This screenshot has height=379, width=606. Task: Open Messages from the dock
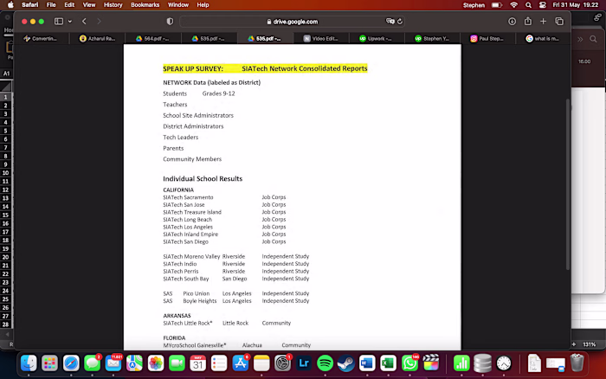[92, 363]
